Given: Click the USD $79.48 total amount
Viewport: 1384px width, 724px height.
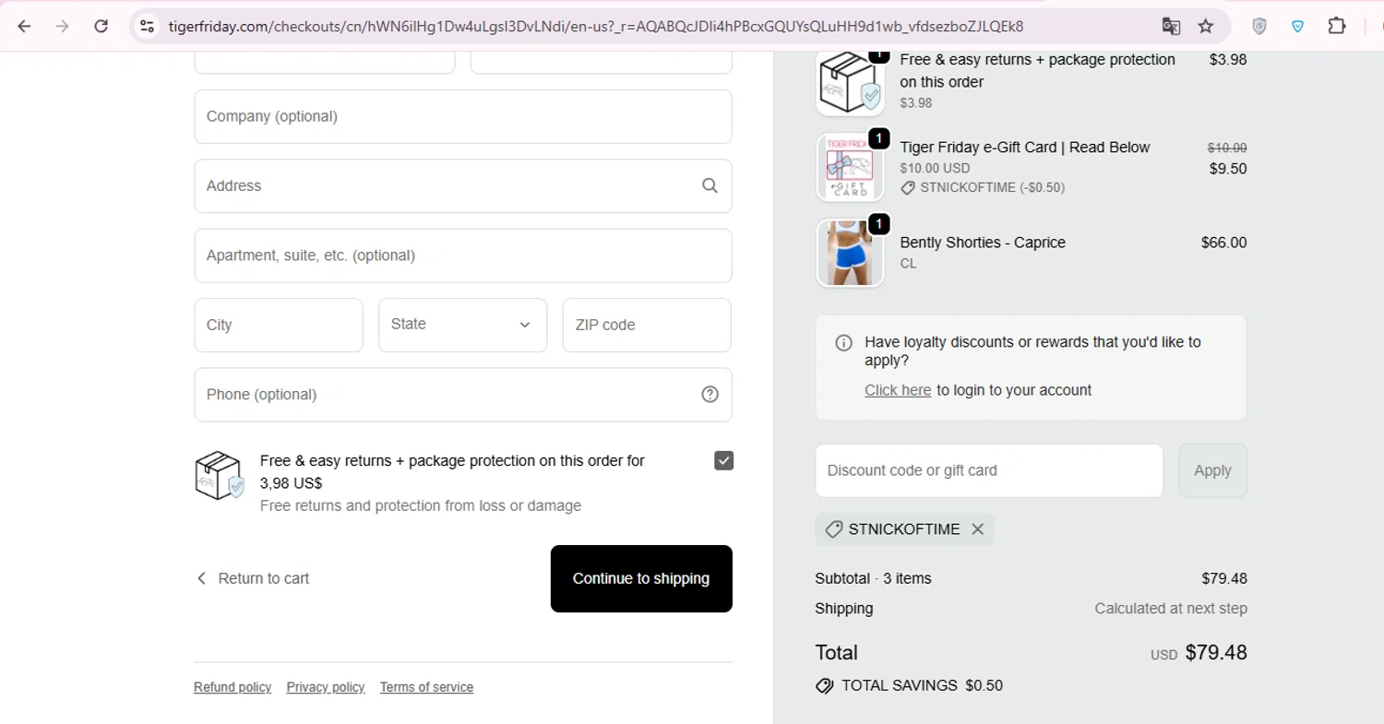Looking at the screenshot, I should click(x=1199, y=653).
